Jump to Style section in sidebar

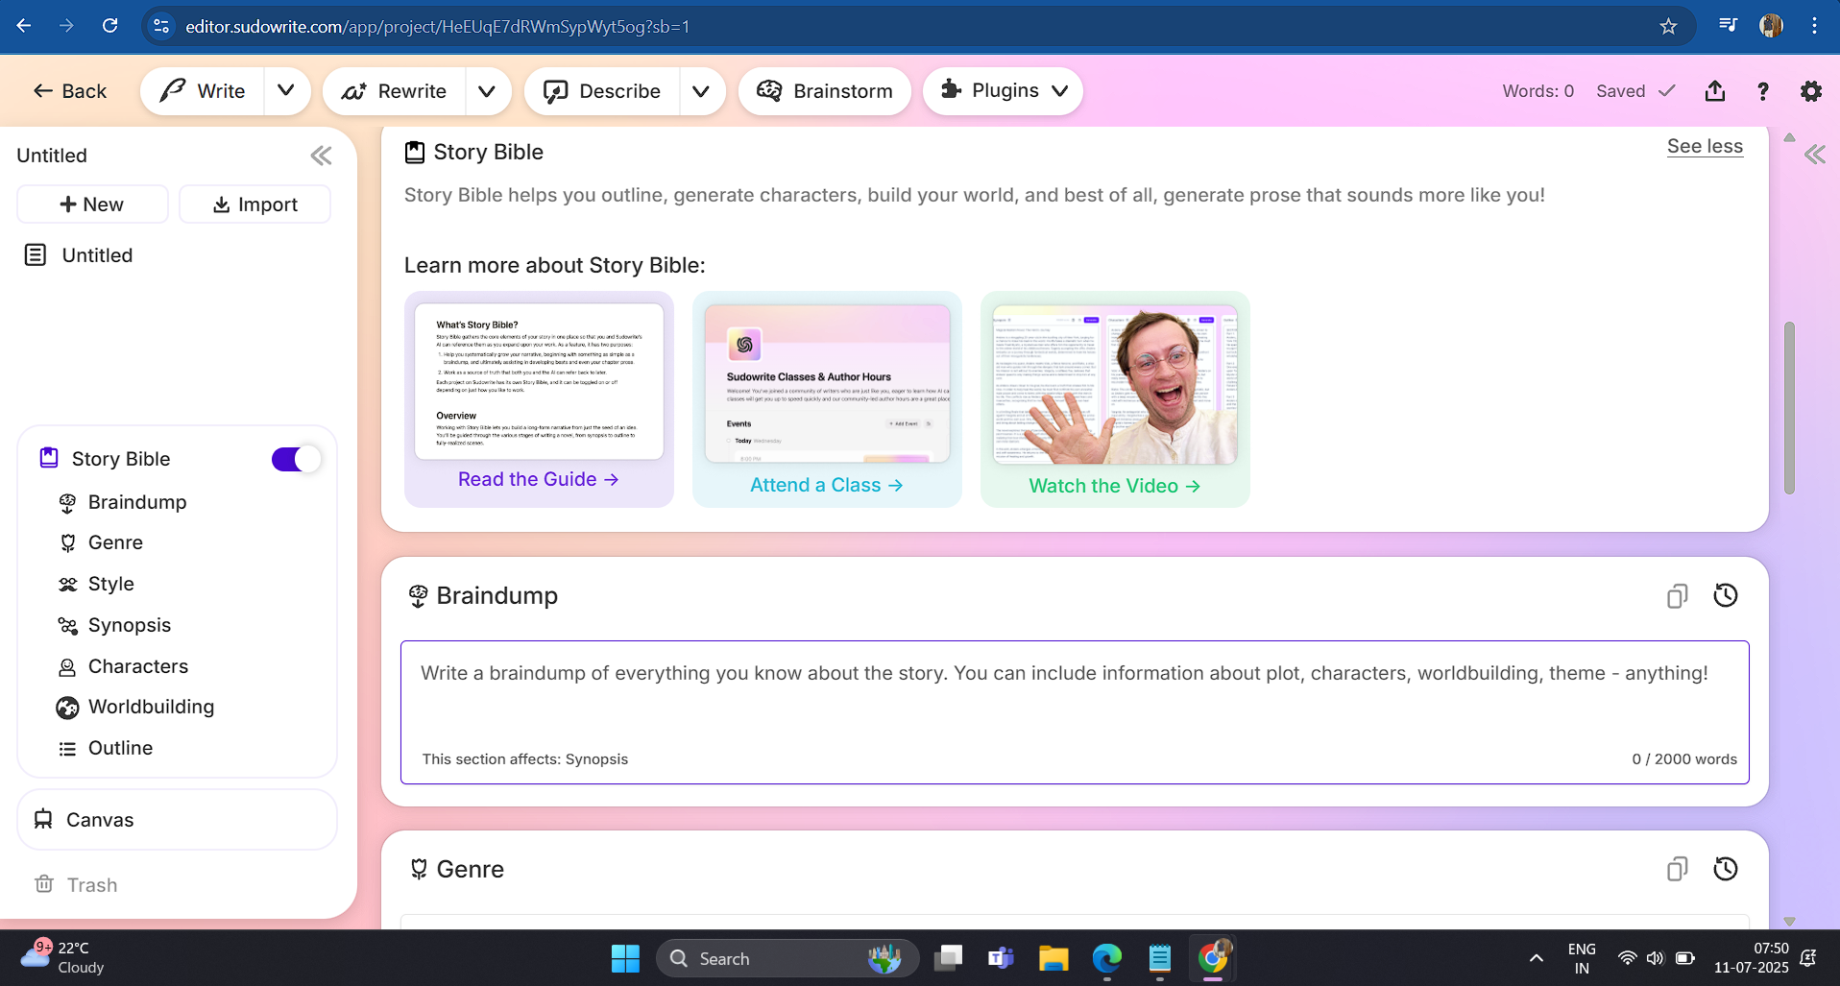point(110,584)
